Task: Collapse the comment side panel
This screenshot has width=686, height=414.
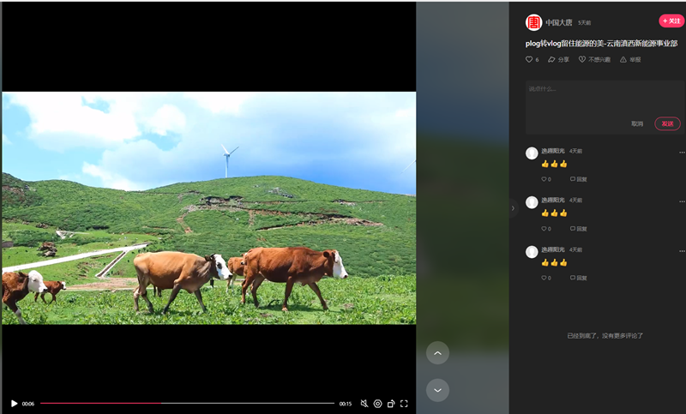Action: [513, 208]
